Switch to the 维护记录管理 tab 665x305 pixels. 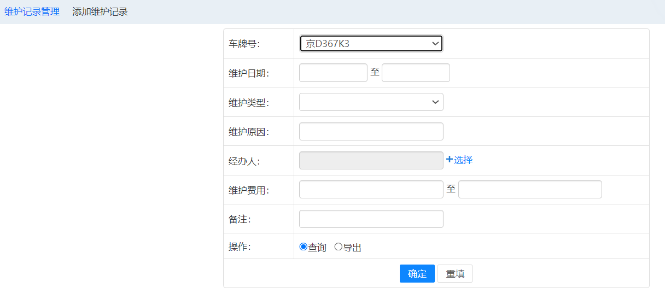click(32, 11)
